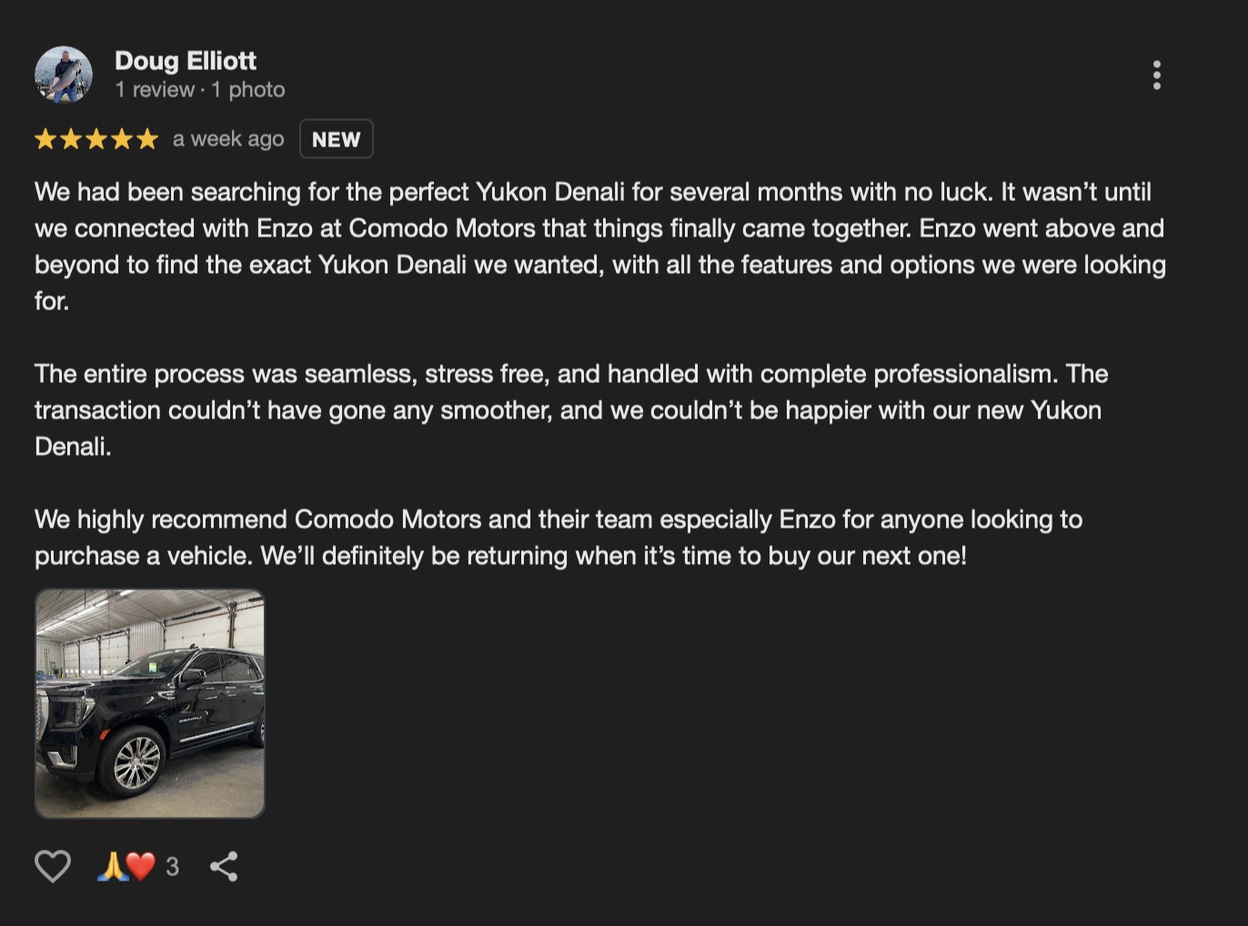The image size is (1248, 926).
Task: Click the paragraph starting "We had been searching"
Action: 600,247
